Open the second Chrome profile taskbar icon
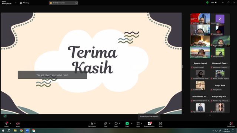Screen dimensions: 237x133 pos(33,130)
